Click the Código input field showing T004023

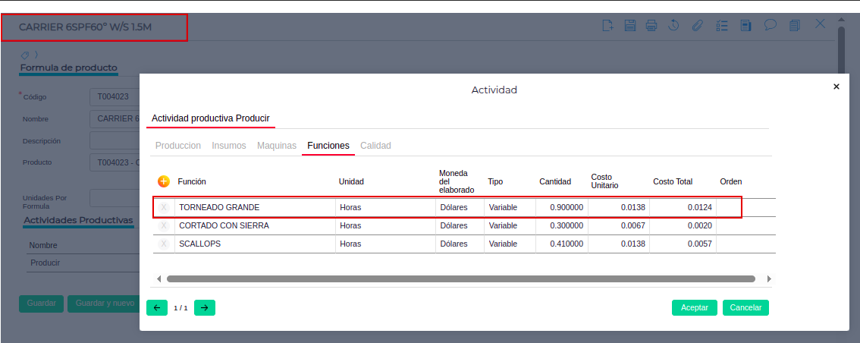(x=115, y=96)
